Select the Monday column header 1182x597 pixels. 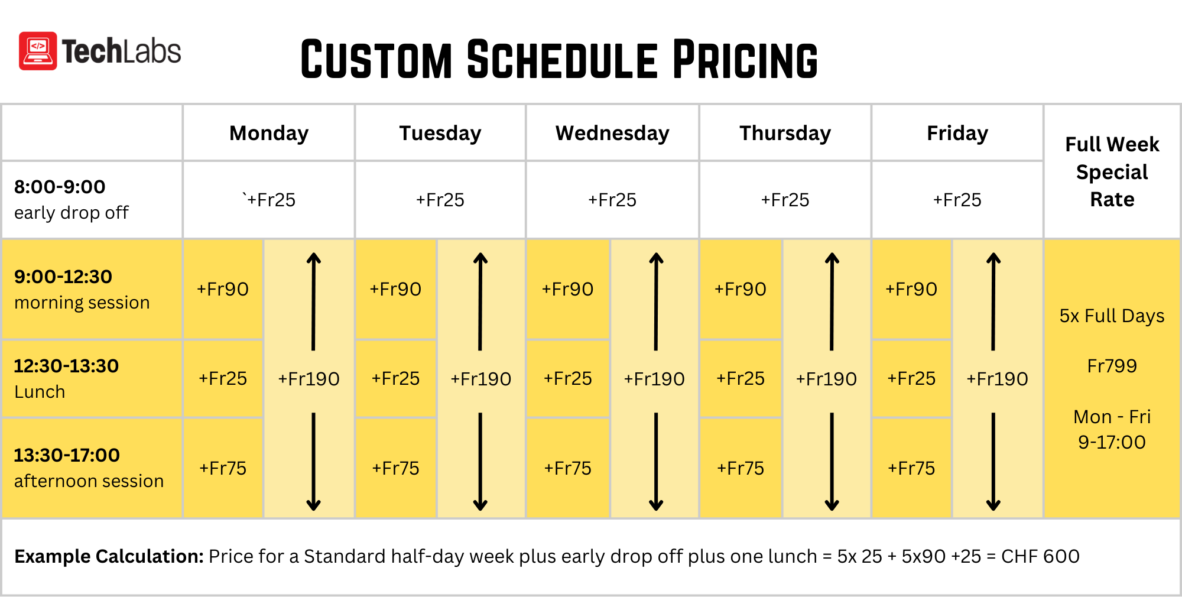pos(269,133)
